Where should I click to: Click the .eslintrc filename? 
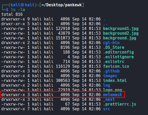pyautogui.click(x=114, y=62)
